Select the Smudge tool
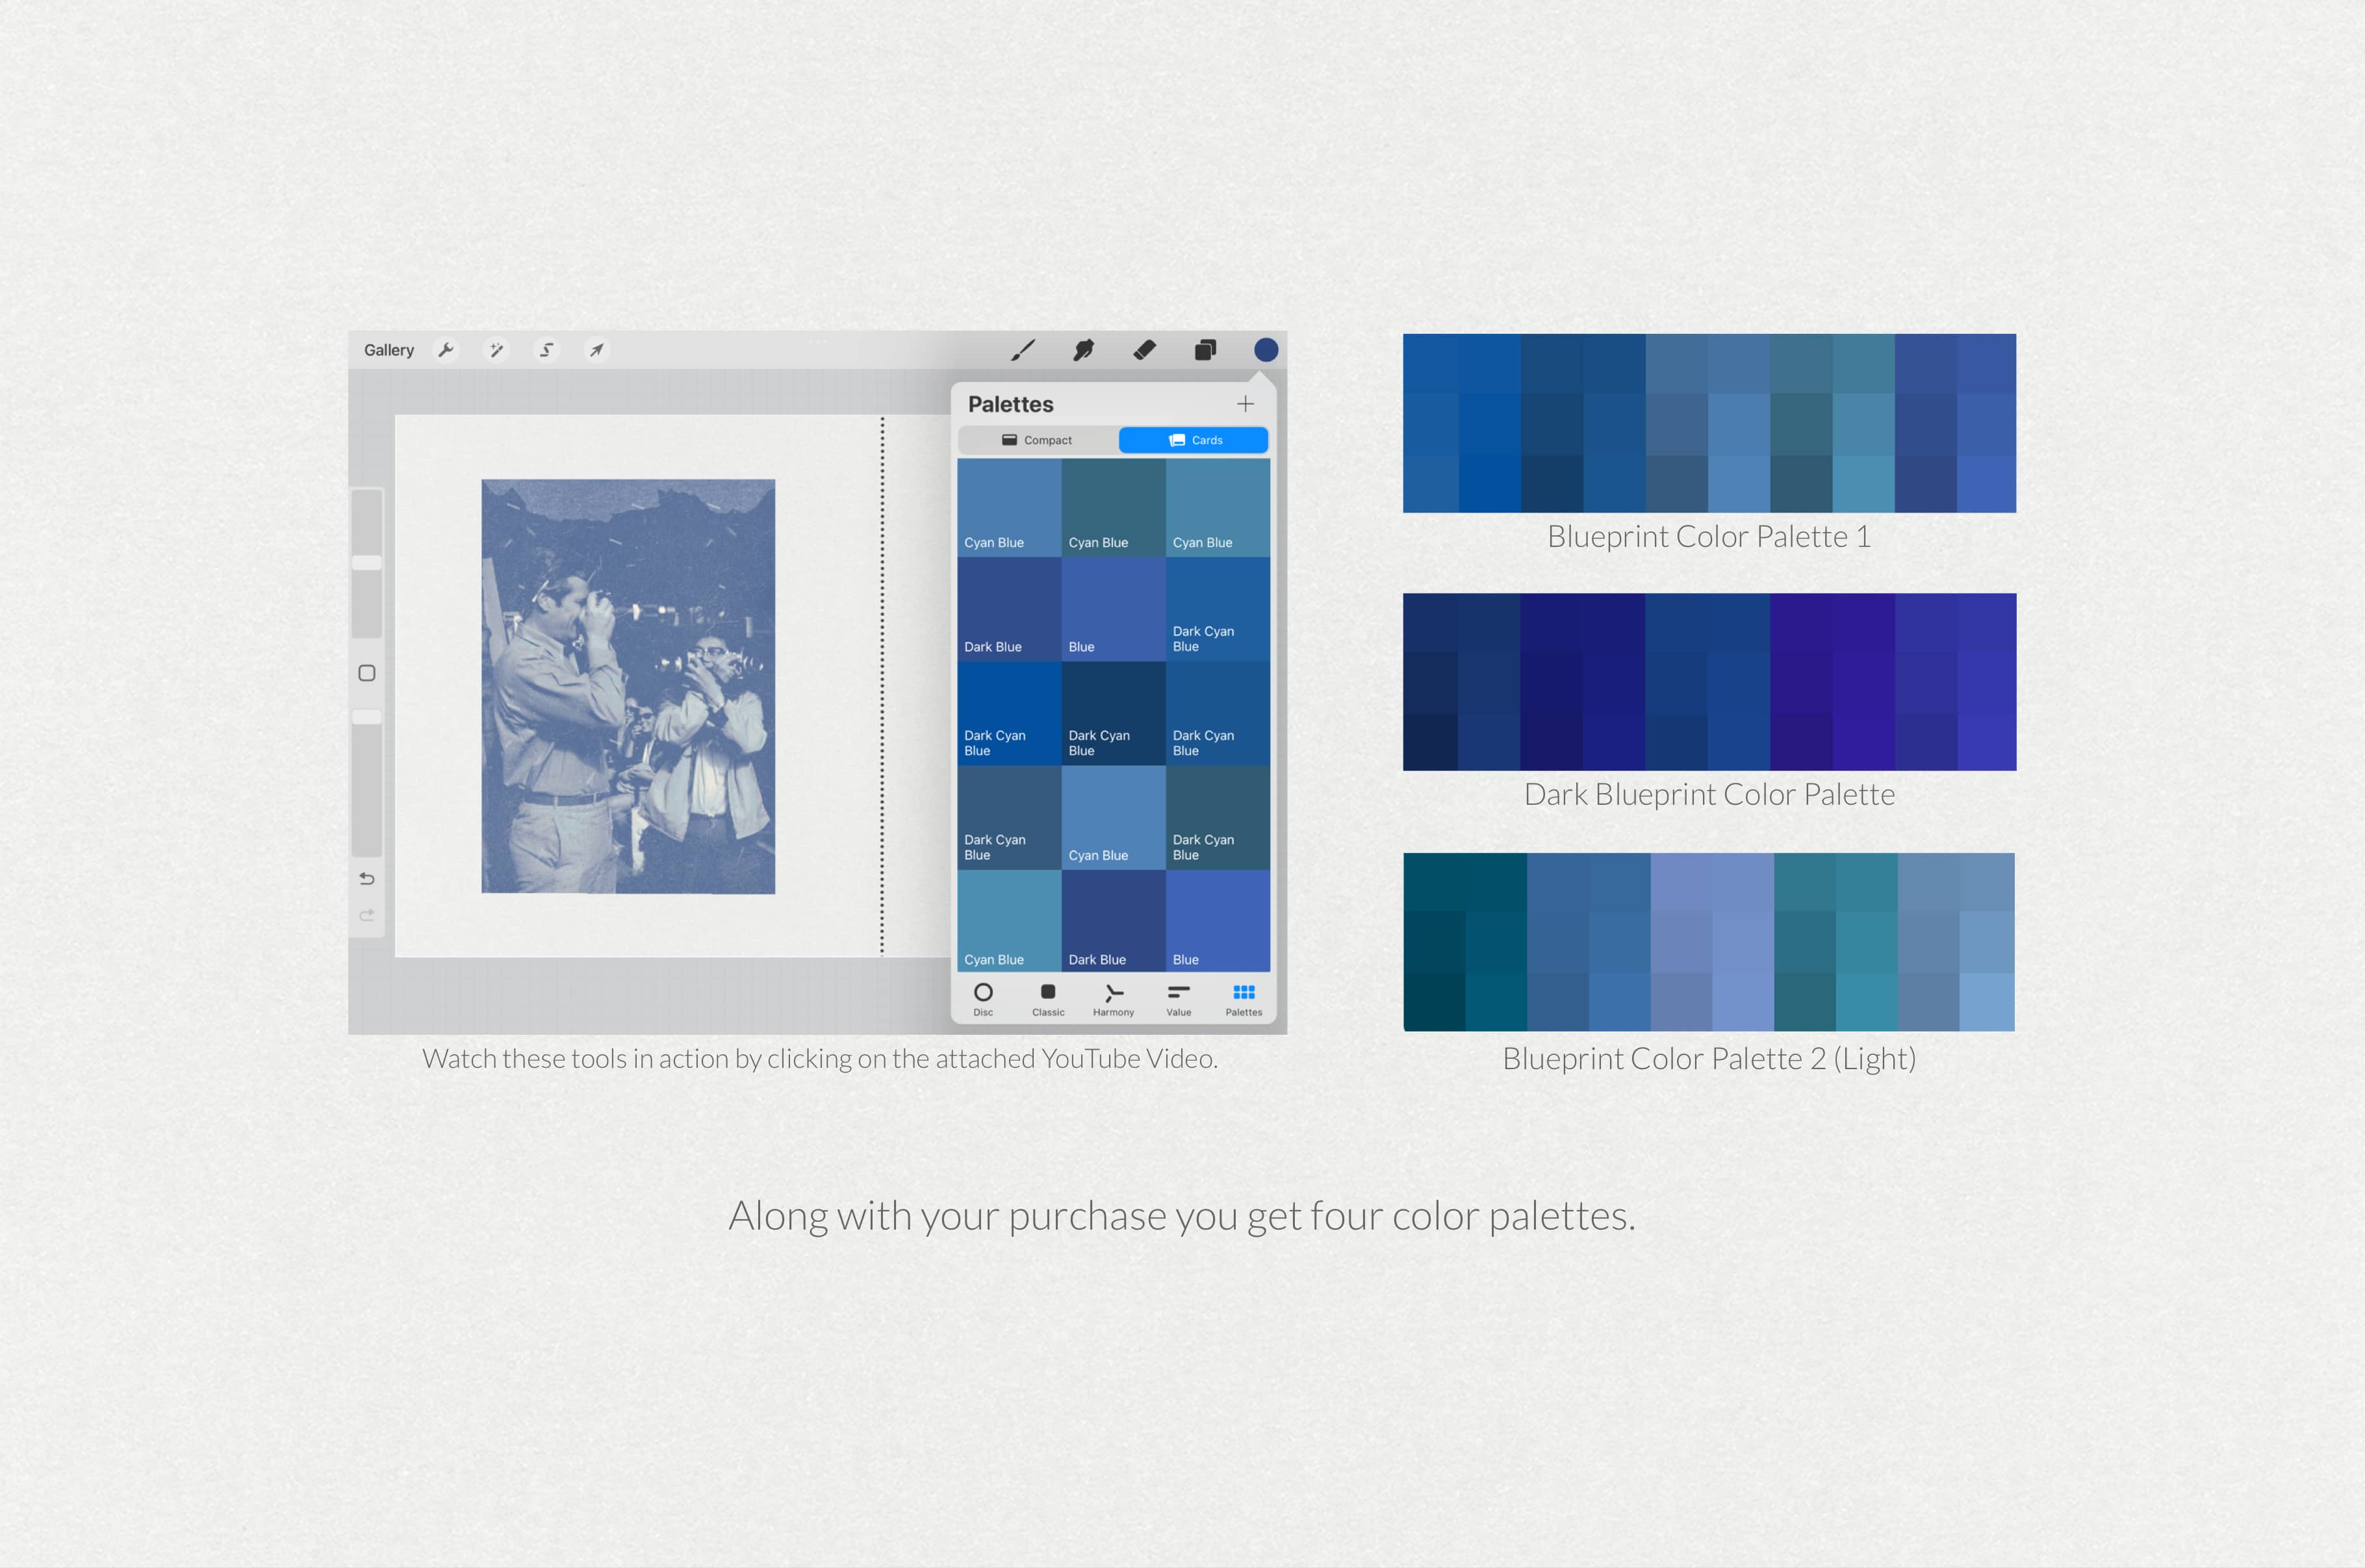Image resolution: width=2365 pixels, height=1568 pixels. [1083, 350]
